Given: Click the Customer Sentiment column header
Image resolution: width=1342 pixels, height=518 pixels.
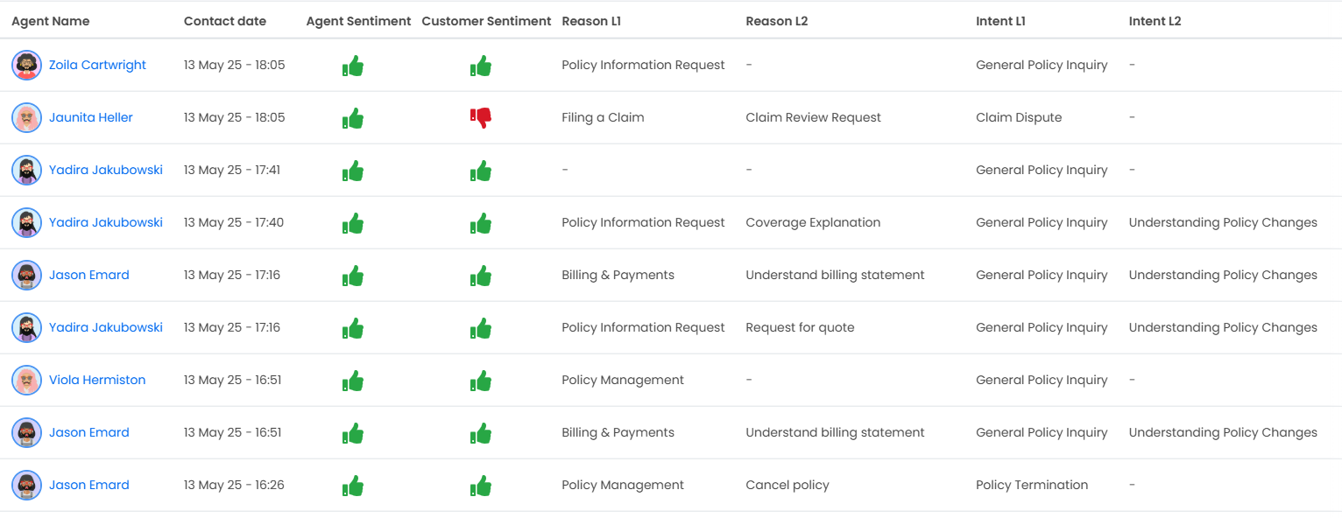Looking at the screenshot, I should pos(486,21).
